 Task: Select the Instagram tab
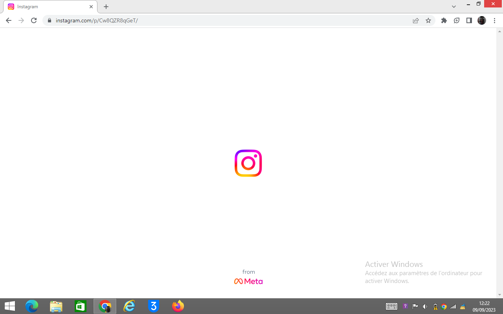click(x=47, y=7)
